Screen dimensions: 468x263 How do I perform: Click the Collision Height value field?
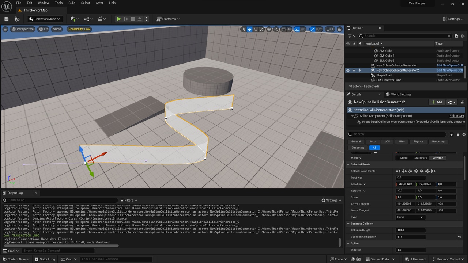411,230
